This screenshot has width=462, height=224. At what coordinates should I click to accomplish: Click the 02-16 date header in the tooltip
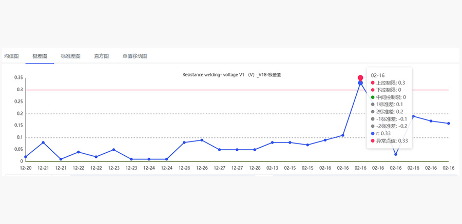click(377, 75)
